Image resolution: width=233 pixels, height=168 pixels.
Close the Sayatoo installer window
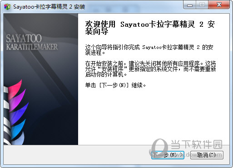pyautogui.click(x=219, y=5)
